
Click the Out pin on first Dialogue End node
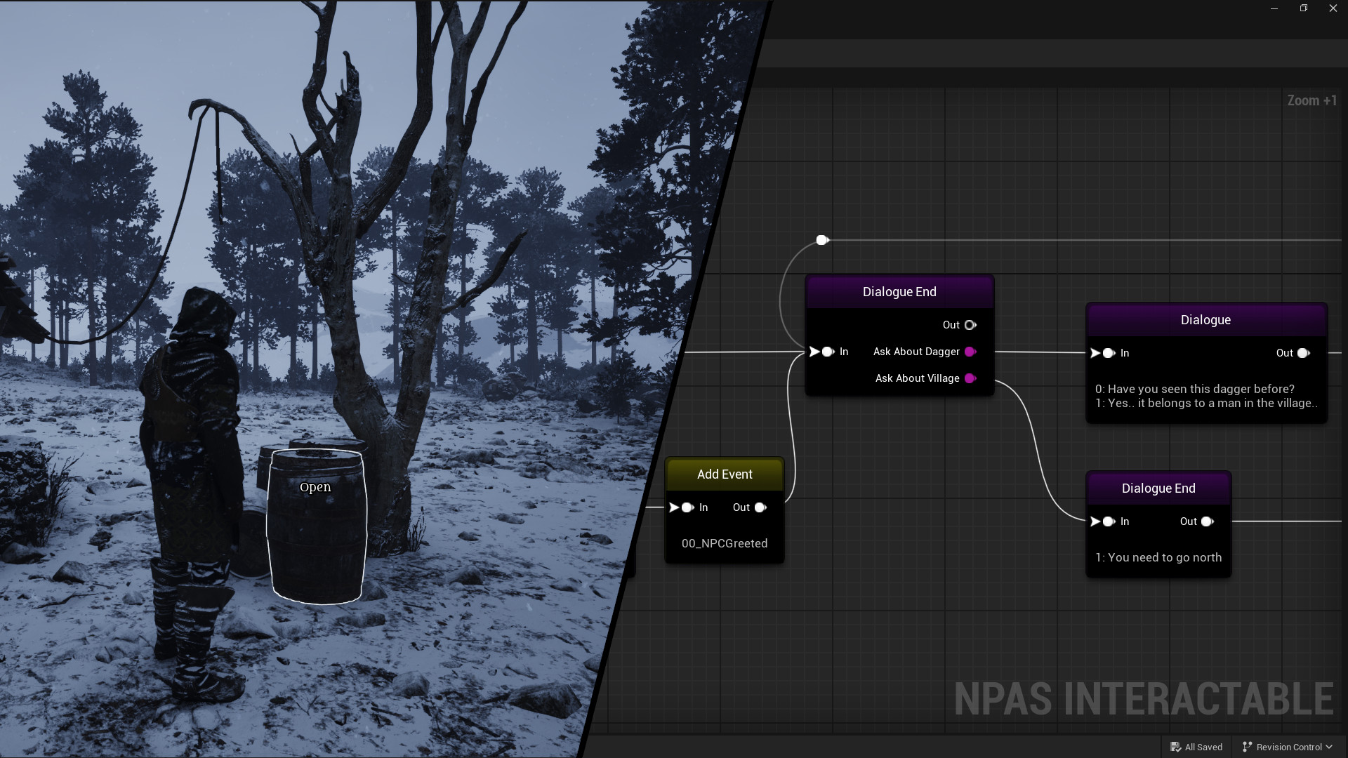coord(970,325)
